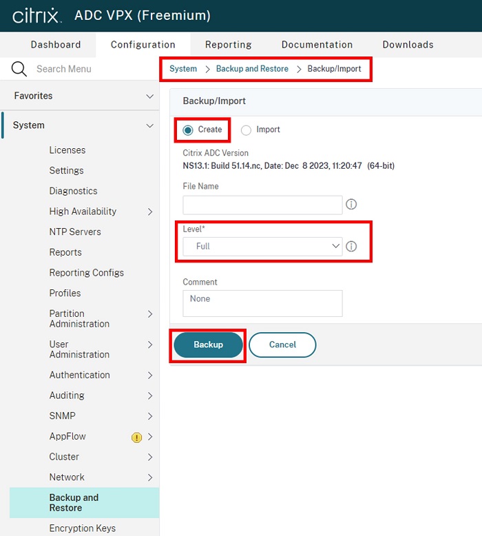Open Licenses in the sidebar
This screenshot has height=536, width=482.
67,150
